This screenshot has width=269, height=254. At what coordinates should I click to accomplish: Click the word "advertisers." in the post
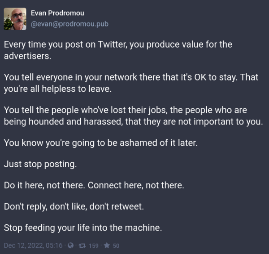point(27,56)
